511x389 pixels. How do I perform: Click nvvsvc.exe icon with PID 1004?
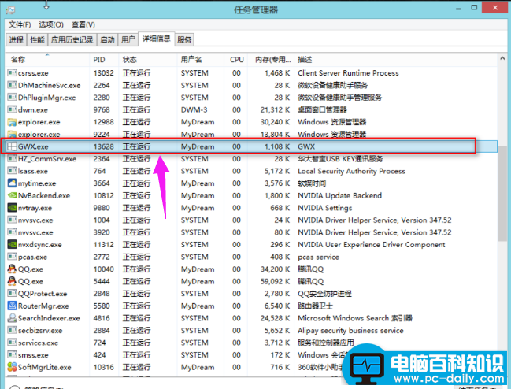12,220
